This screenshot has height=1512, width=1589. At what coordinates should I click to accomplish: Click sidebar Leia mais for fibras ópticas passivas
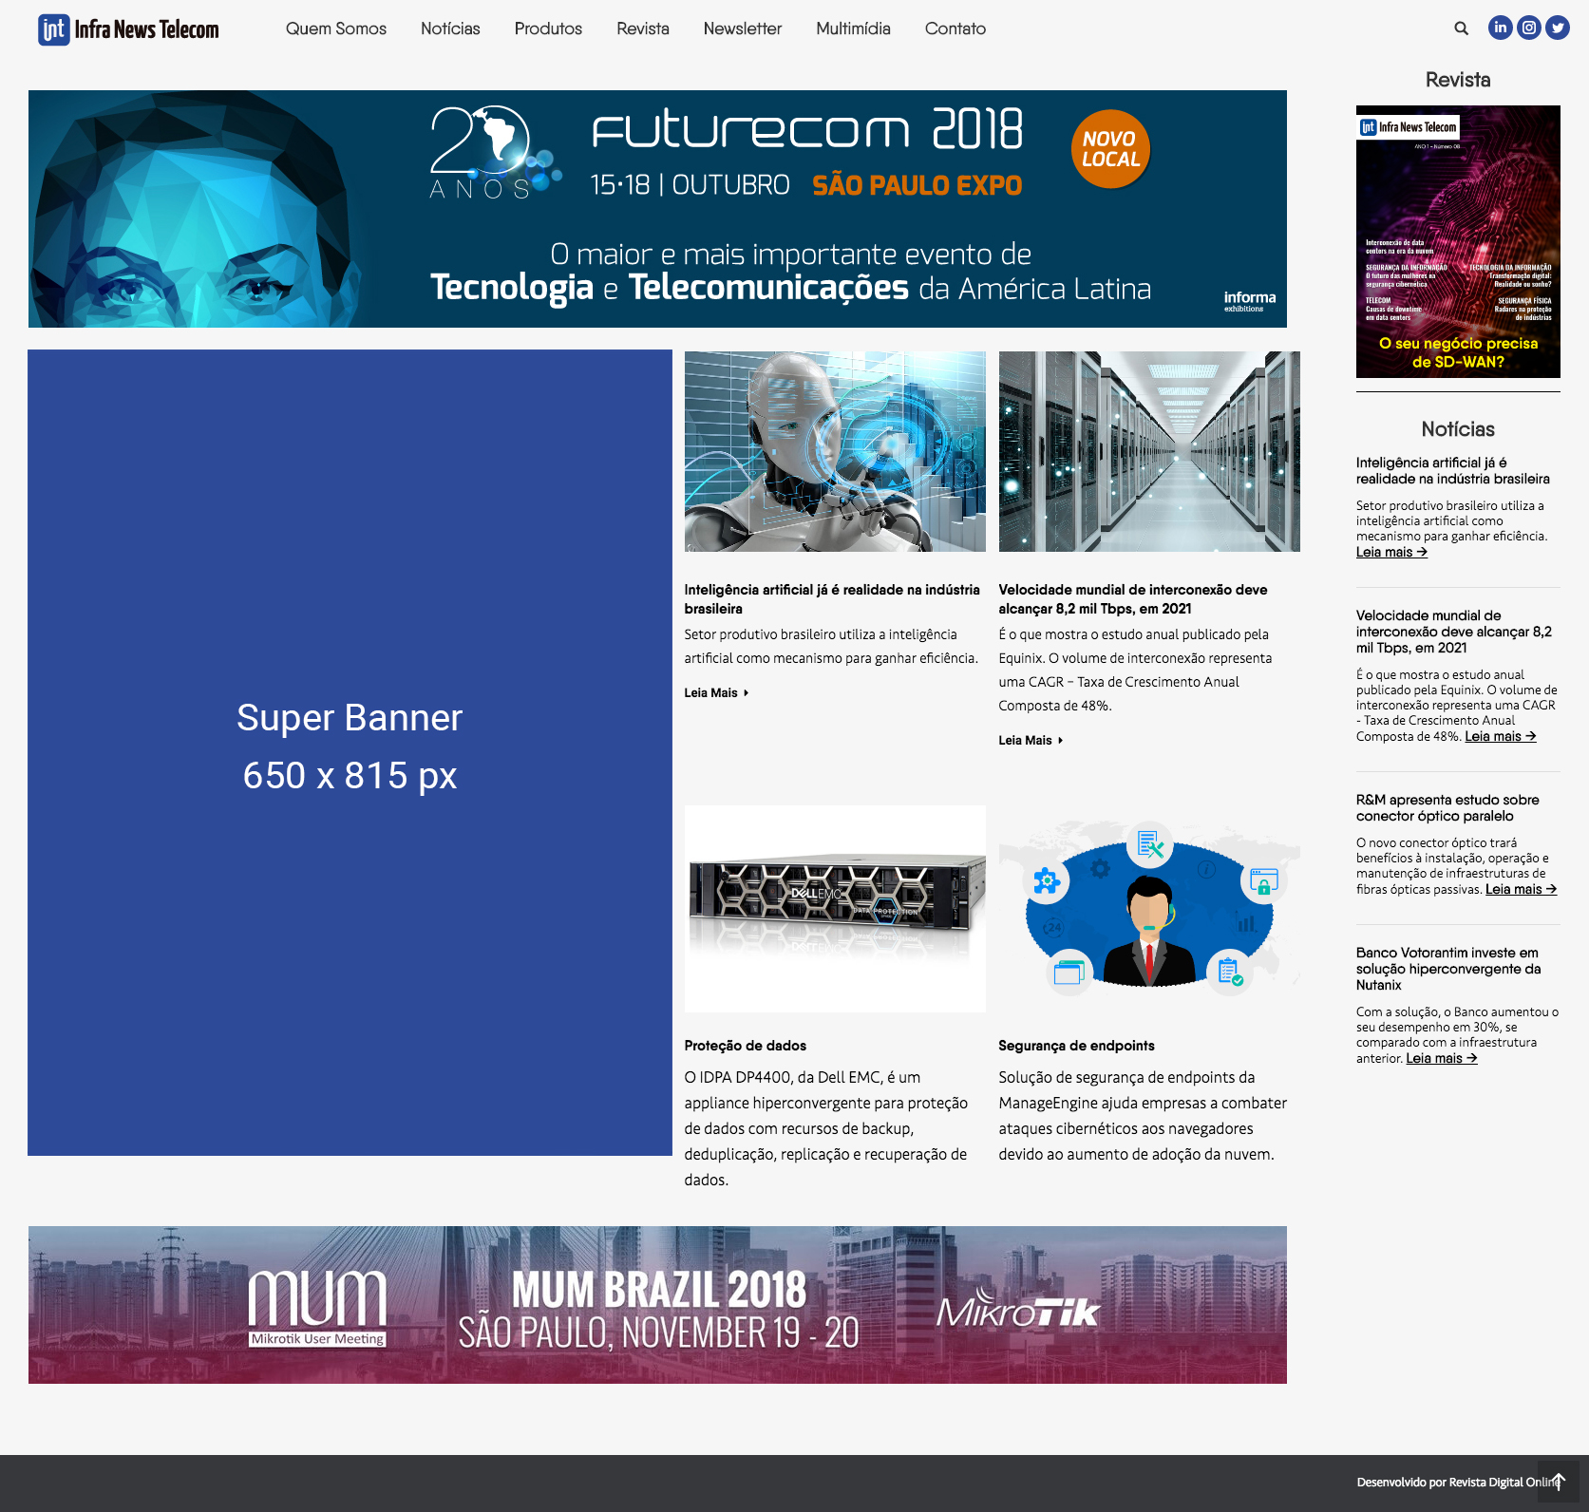pyautogui.click(x=1521, y=889)
